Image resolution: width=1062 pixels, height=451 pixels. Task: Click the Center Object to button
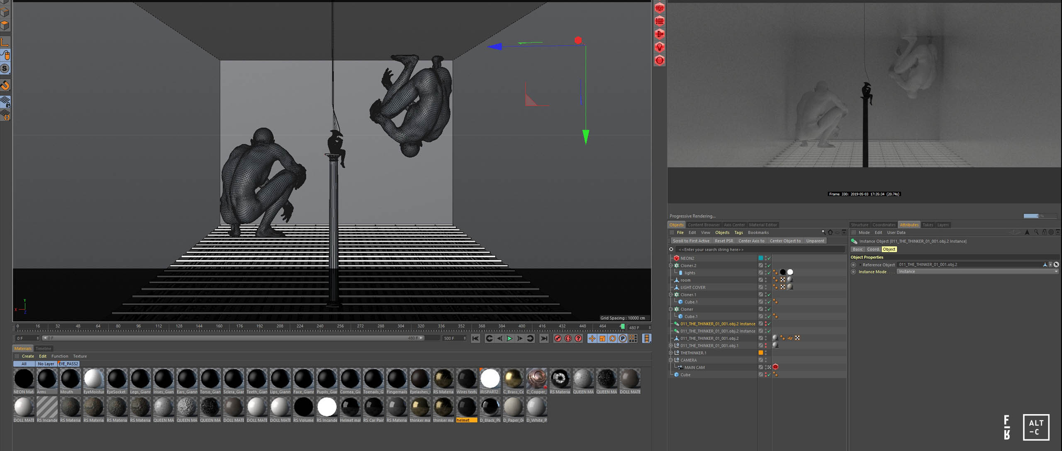[785, 241]
